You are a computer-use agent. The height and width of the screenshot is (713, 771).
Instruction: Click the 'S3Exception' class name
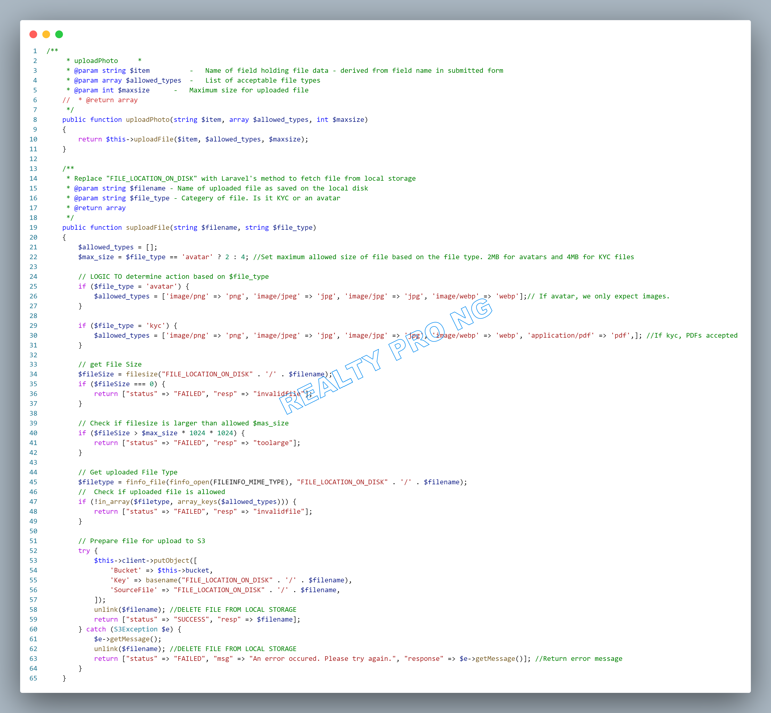(136, 629)
